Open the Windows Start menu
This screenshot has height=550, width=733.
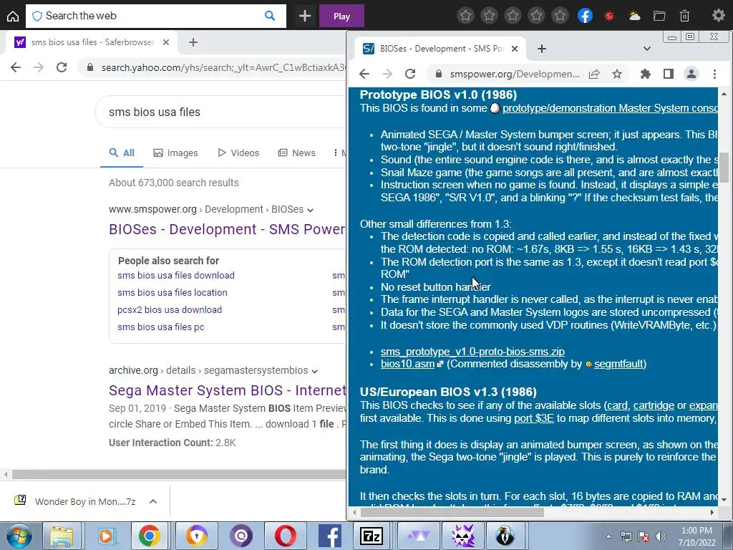point(19,536)
